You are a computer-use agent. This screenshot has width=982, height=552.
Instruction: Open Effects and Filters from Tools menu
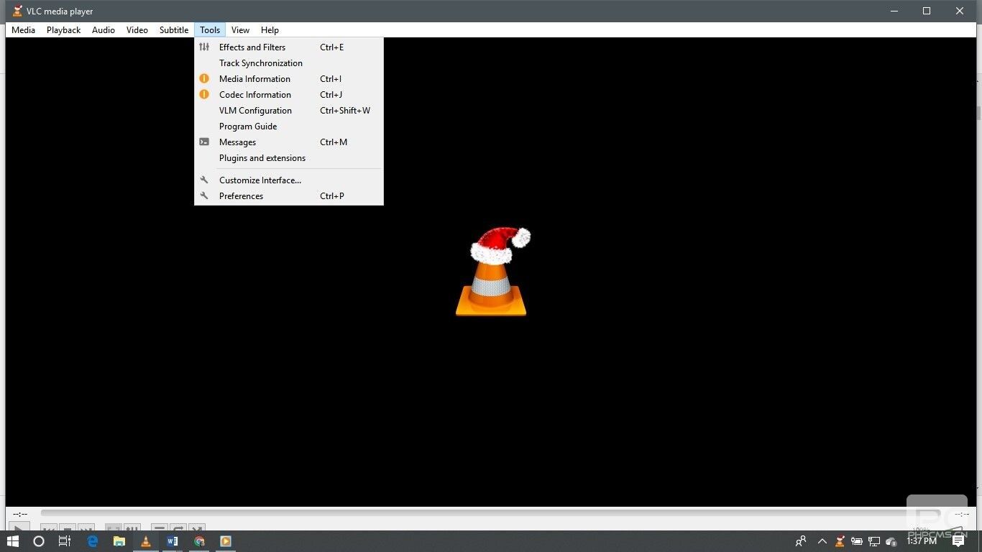[x=288, y=47]
